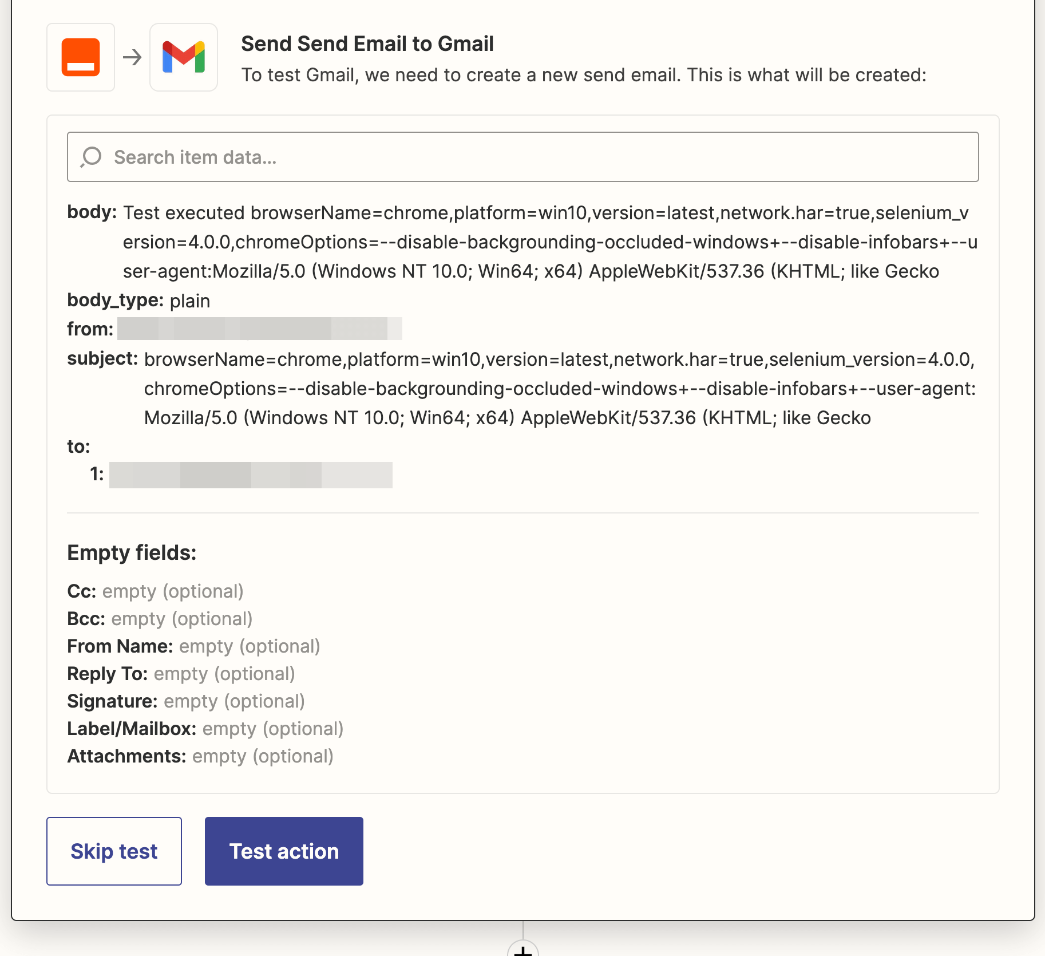Select the body_type plain value

189,301
